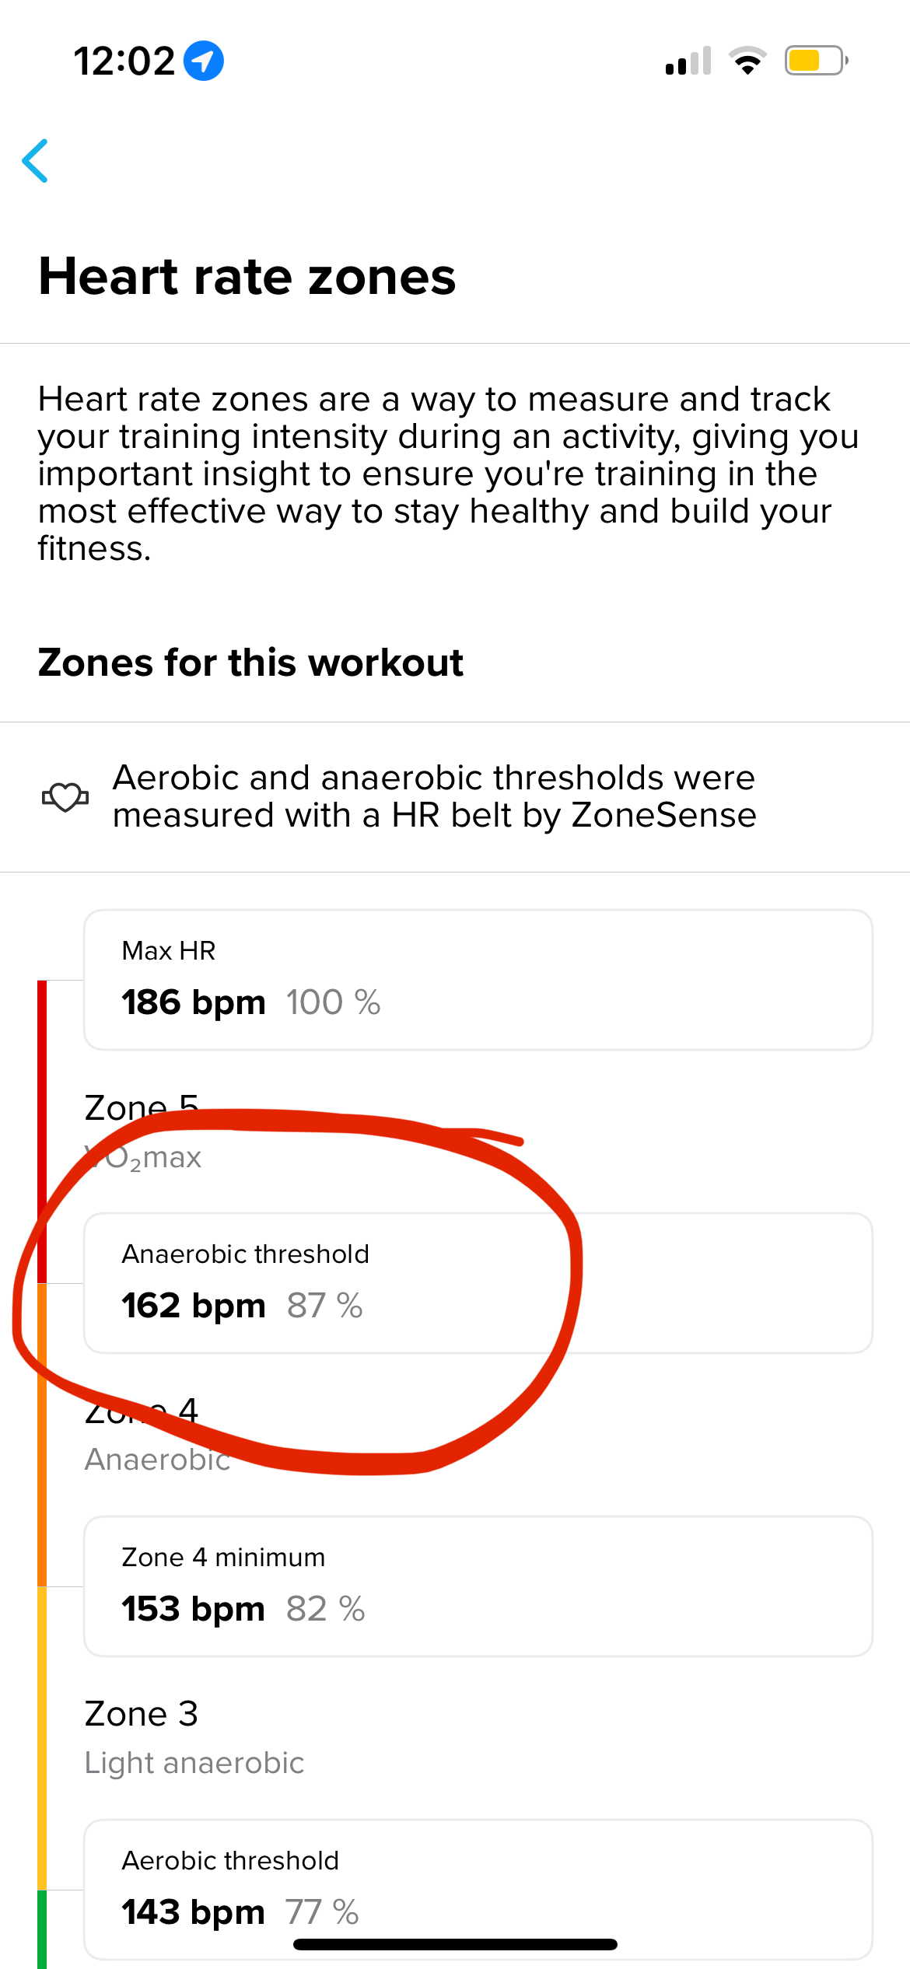Tap the yellow Zone 3 color bar
This screenshot has width=910, height=1969.
tap(42, 1738)
